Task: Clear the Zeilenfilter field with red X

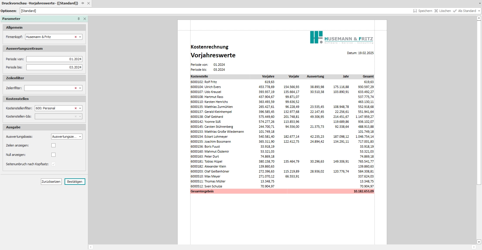Action: click(76, 88)
